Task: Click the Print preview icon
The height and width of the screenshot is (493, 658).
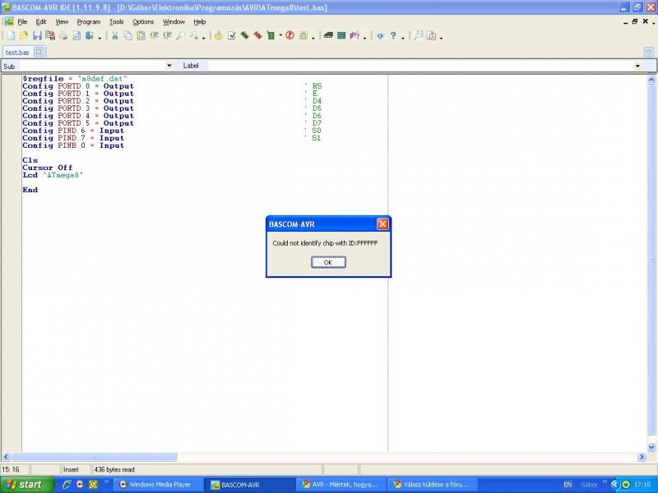Action: 76,35
